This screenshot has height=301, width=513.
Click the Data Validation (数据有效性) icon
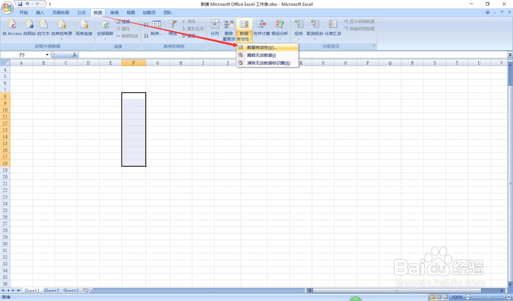tap(244, 25)
